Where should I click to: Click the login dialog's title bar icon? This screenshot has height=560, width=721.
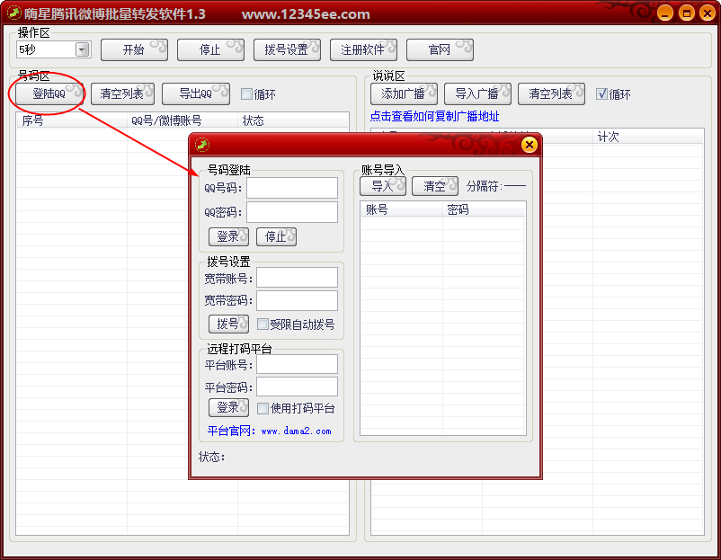pyautogui.click(x=202, y=145)
